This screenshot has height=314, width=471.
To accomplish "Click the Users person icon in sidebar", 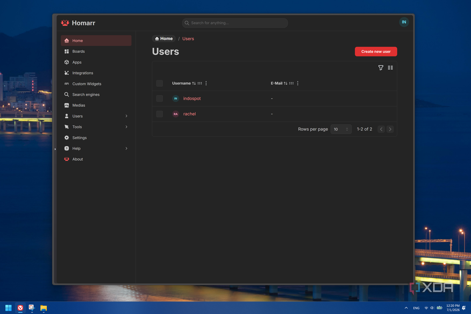I will (x=67, y=116).
